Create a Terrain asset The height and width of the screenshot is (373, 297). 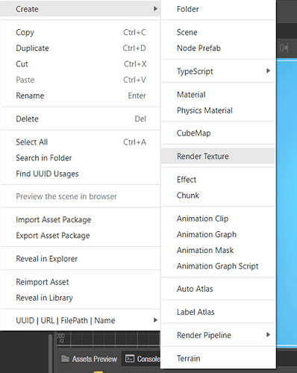pyautogui.click(x=218, y=358)
